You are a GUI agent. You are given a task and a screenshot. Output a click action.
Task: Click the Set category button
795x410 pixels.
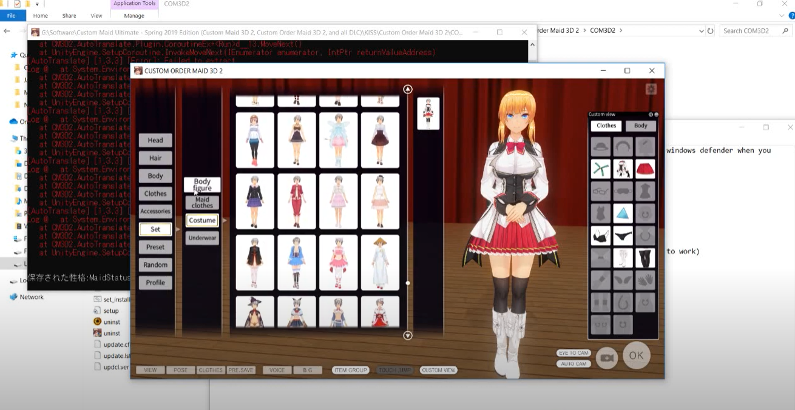pyautogui.click(x=155, y=229)
